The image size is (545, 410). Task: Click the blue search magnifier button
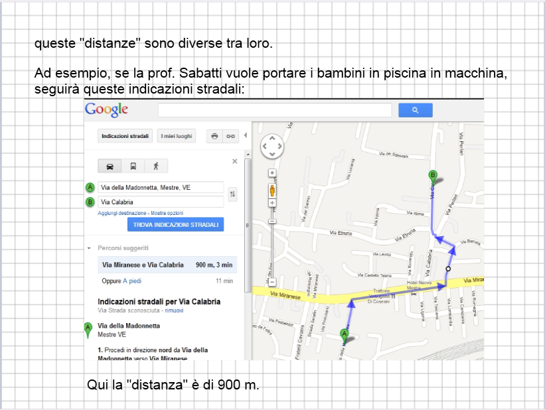click(416, 110)
